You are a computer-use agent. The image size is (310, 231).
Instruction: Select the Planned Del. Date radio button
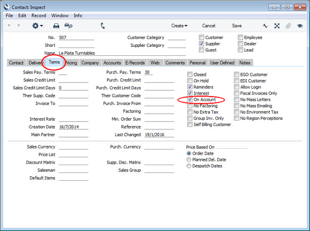[x=189, y=160]
